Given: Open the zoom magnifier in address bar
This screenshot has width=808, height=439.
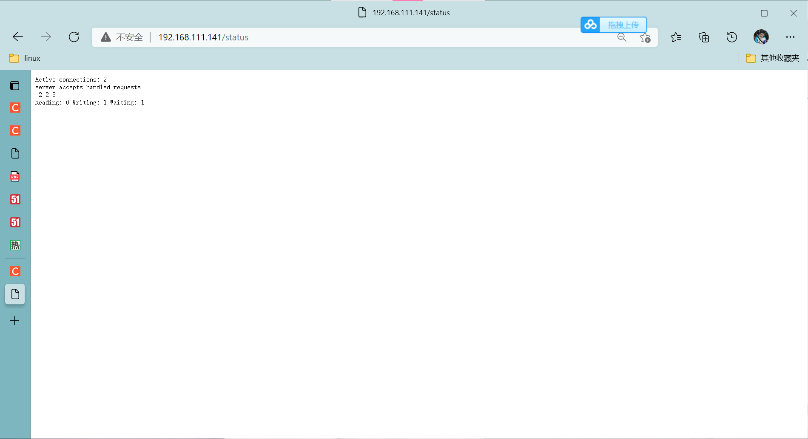Looking at the screenshot, I should [622, 37].
